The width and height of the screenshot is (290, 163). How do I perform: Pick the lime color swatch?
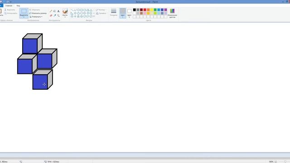[155, 13]
